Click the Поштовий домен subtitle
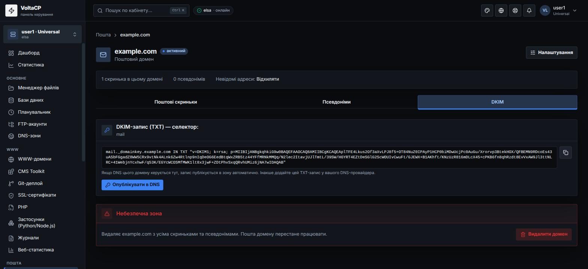Image resolution: width=588 pixels, height=269 pixels. point(134,59)
